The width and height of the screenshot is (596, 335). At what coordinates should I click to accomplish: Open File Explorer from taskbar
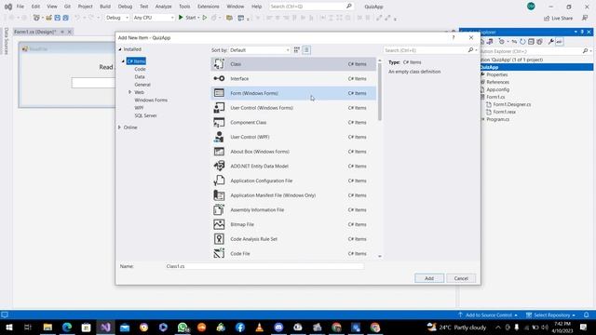tap(47, 328)
